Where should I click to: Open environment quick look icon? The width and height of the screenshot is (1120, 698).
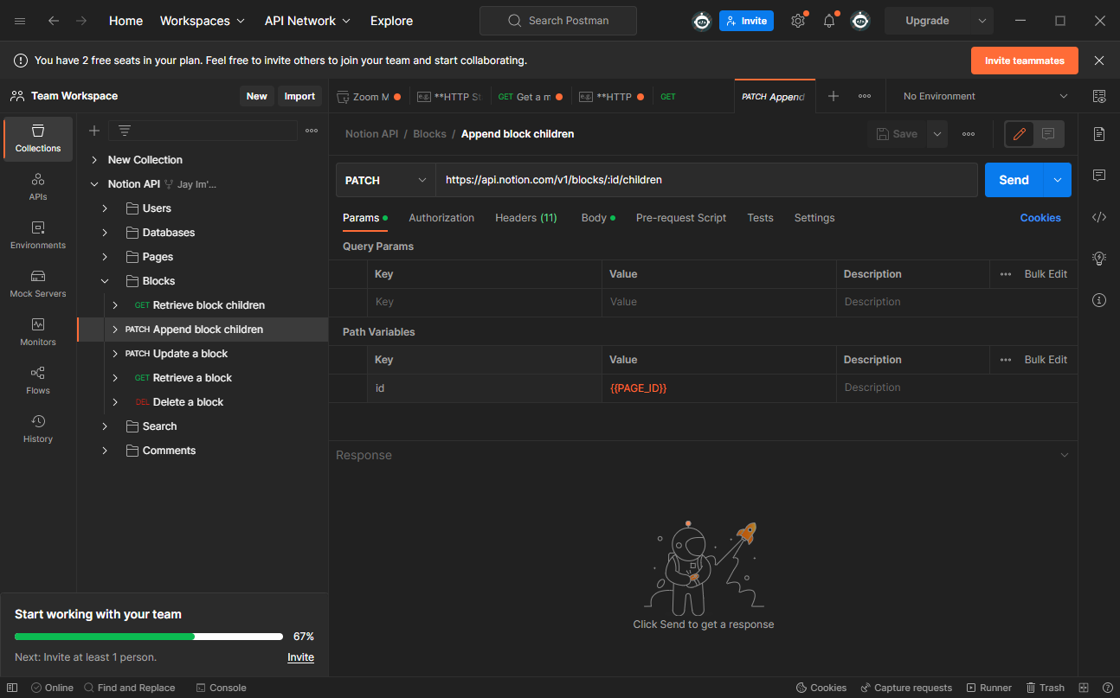pos(1099,96)
